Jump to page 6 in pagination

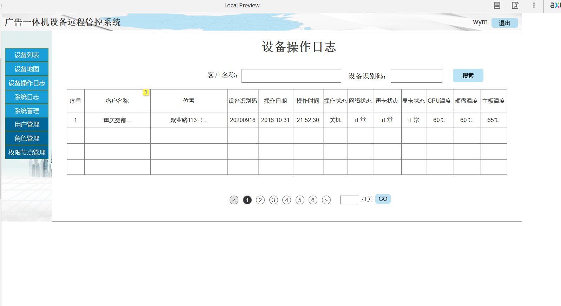pyautogui.click(x=313, y=200)
